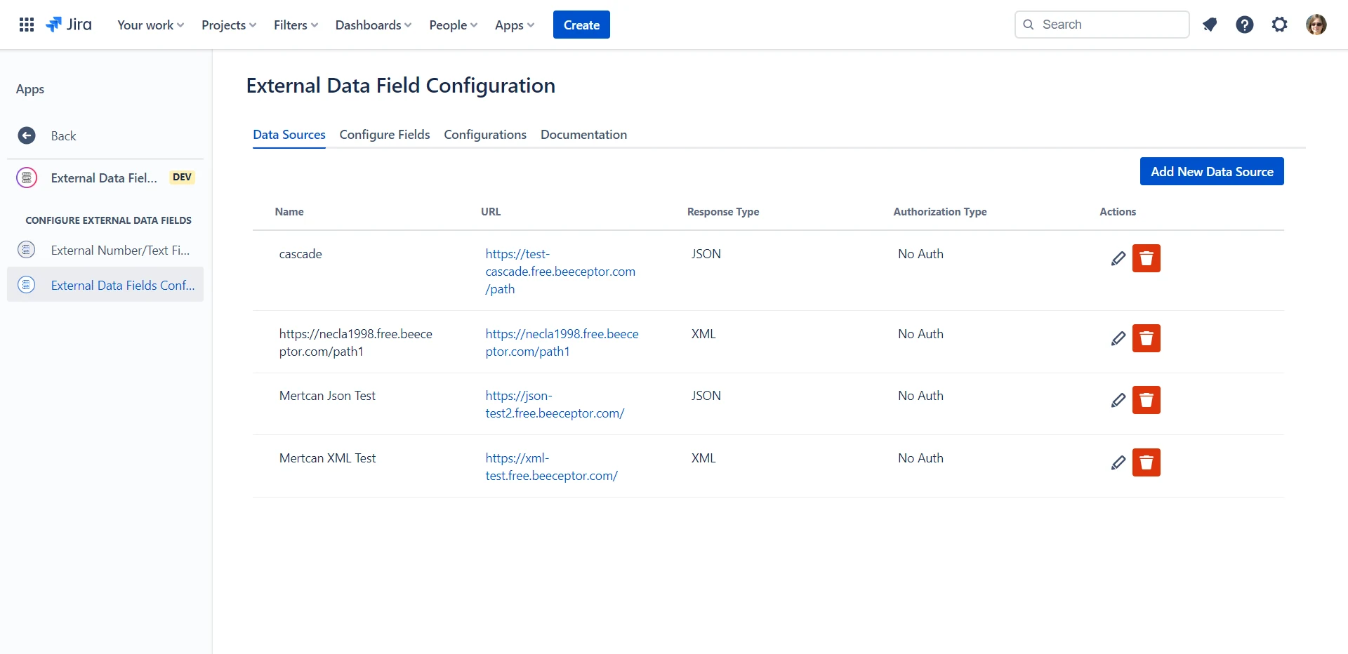Click the Back arrow icon in sidebar
Screen dimensions: 1348x654
(x=27, y=135)
